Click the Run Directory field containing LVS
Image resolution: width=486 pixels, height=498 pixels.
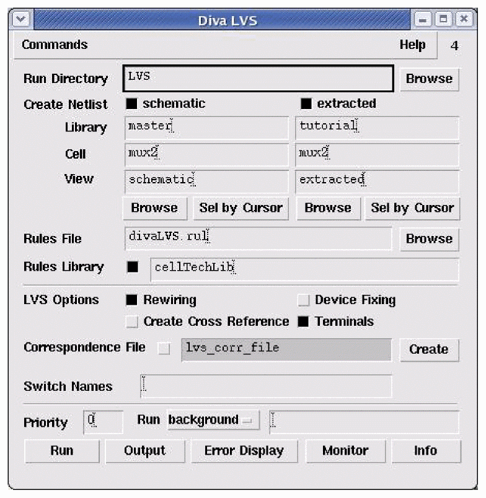coord(258,79)
